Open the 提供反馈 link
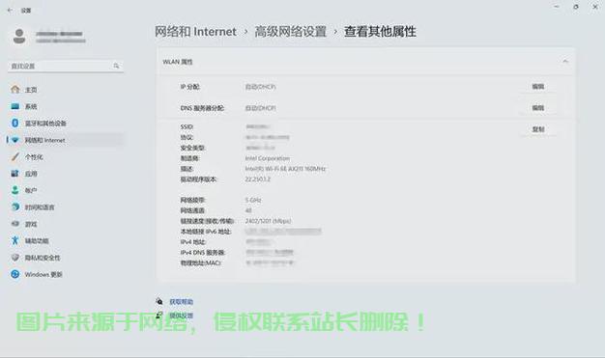 click(181, 316)
